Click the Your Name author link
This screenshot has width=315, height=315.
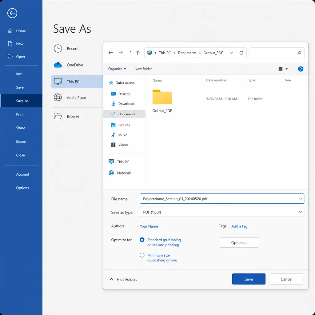click(x=149, y=226)
